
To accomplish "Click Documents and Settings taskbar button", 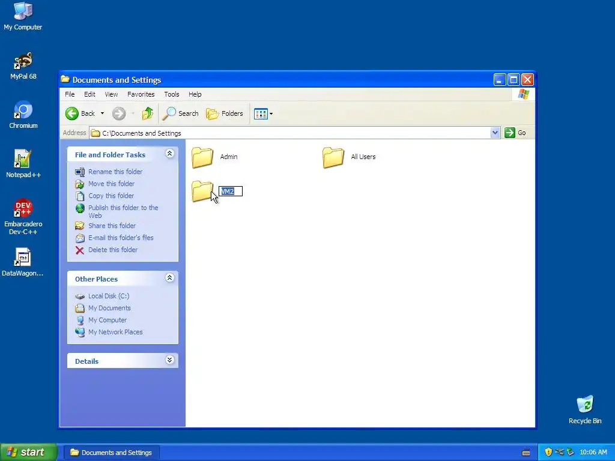I will coord(111,453).
